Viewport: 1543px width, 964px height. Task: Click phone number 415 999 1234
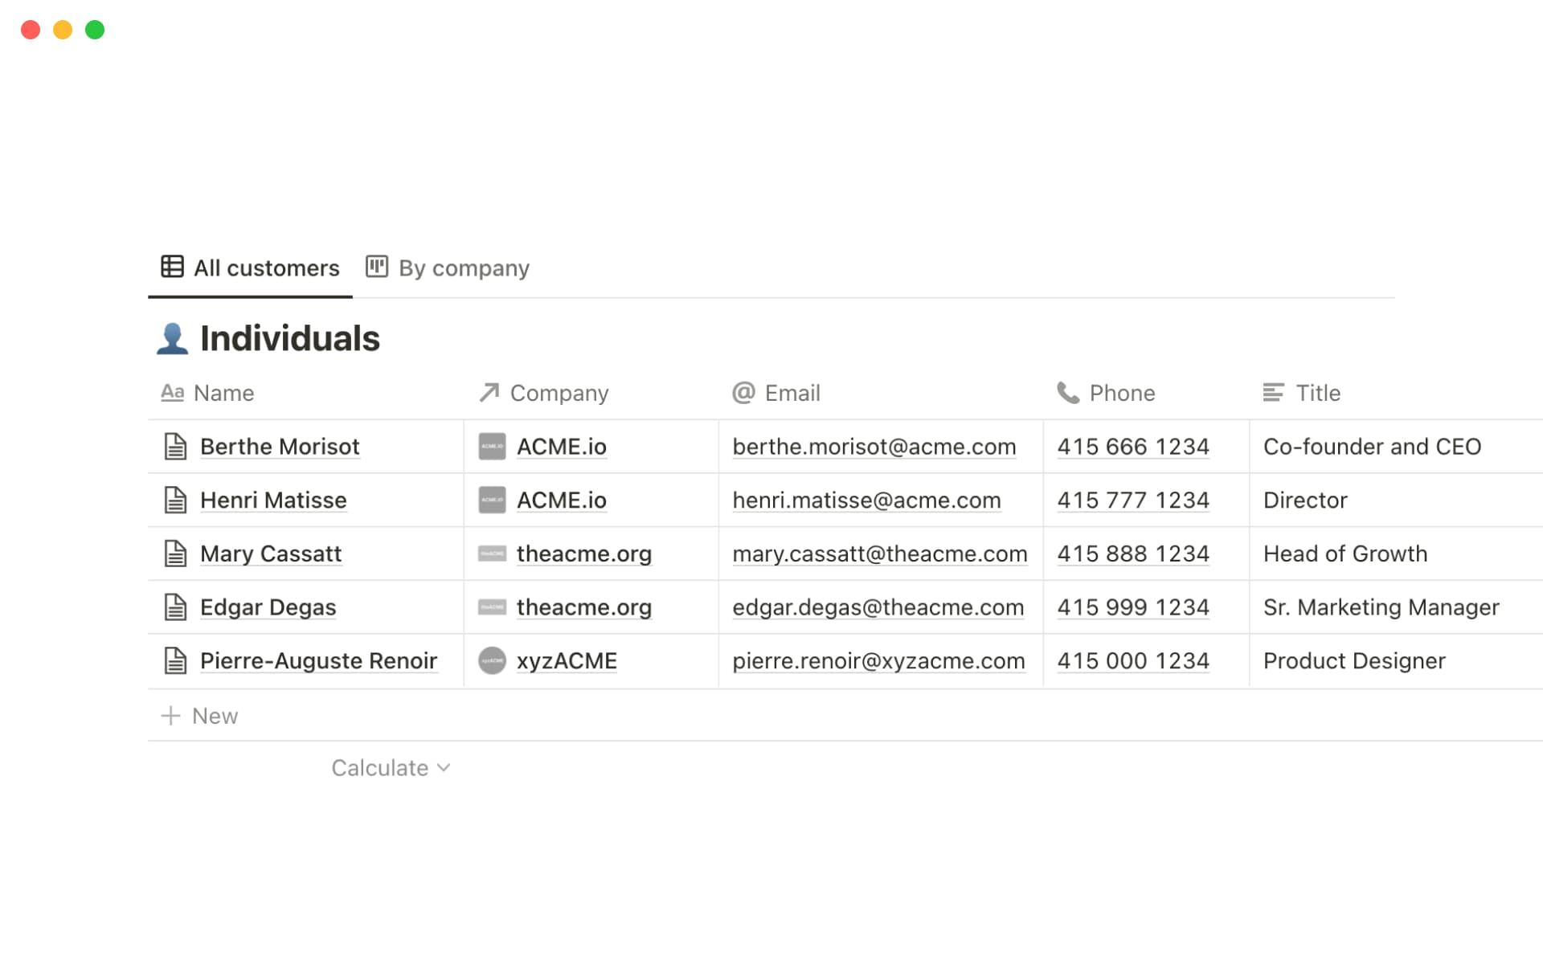pyautogui.click(x=1132, y=607)
